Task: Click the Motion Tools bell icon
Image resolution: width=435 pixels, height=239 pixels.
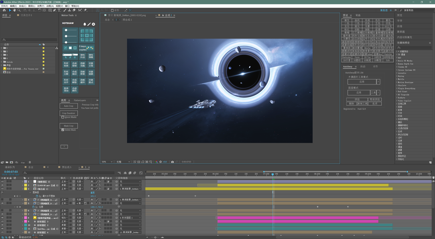Action: click(x=85, y=24)
